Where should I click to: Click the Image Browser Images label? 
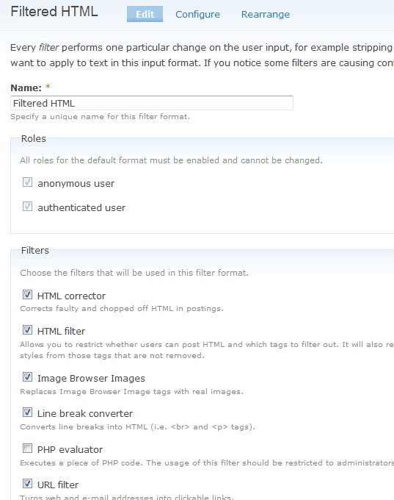tap(91, 378)
